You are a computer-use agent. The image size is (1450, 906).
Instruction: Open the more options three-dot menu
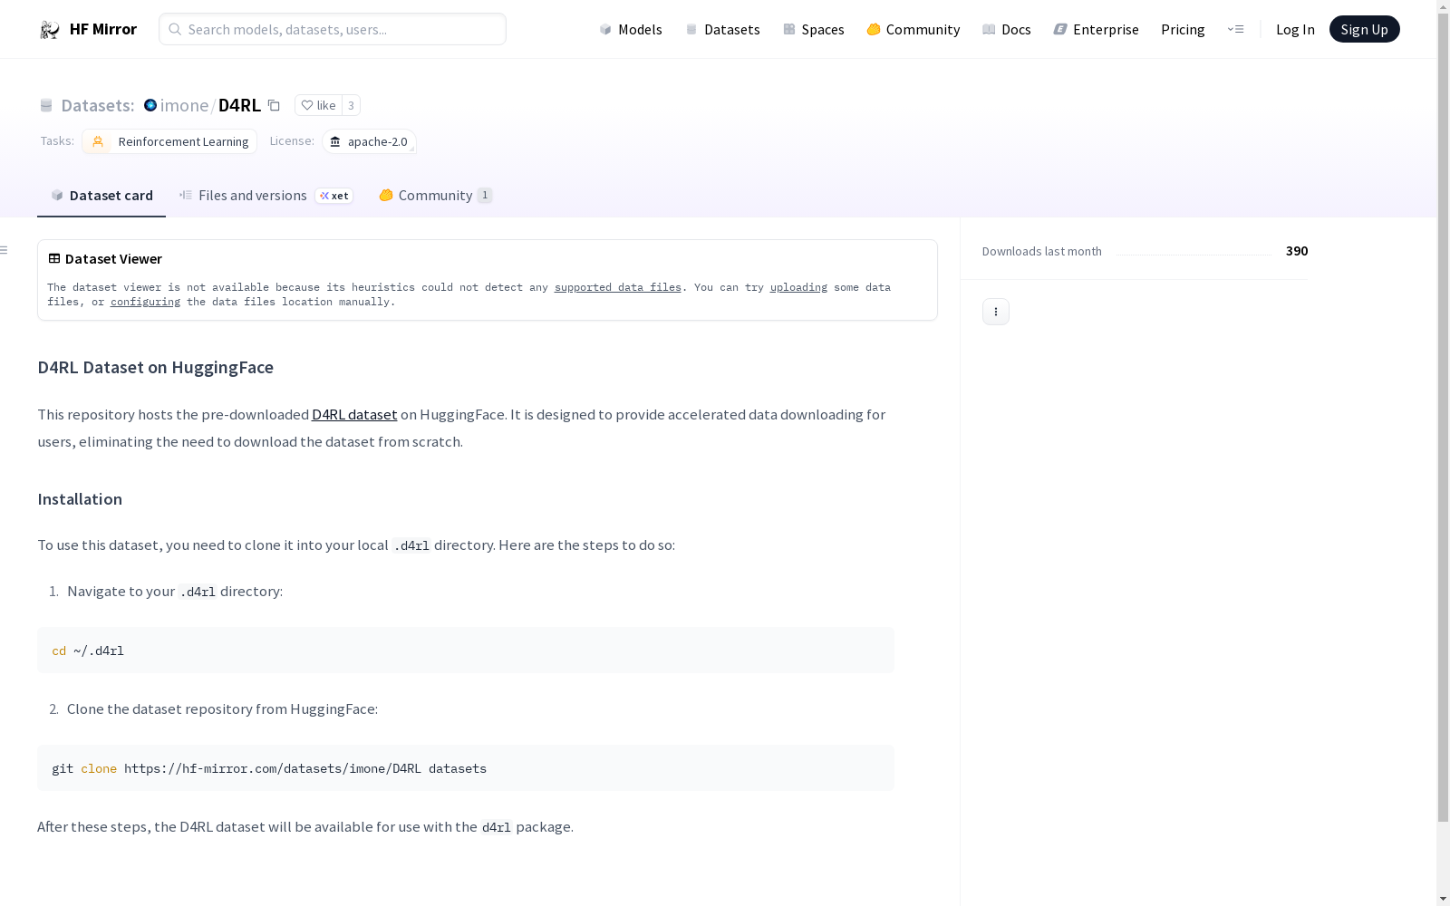[x=996, y=312]
